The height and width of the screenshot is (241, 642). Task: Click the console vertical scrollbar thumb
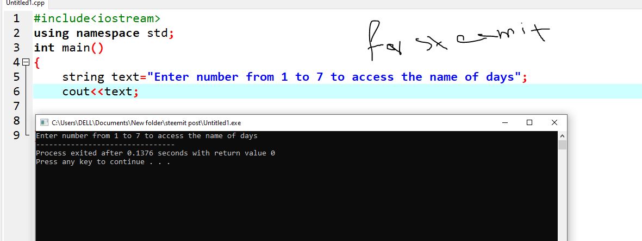pos(562,145)
